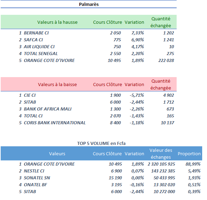Click the 0,51% proportion value
Screen dimensions: 207x200
pyautogui.click(x=194, y=185)
